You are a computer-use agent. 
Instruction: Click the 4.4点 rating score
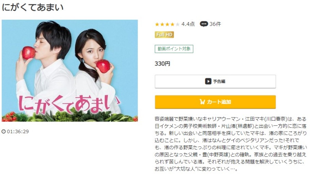(188, 24)
